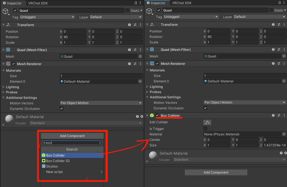287x187 pixels.
Task: Select Box Collider 2D from search results
Action: tap(58, 161)
